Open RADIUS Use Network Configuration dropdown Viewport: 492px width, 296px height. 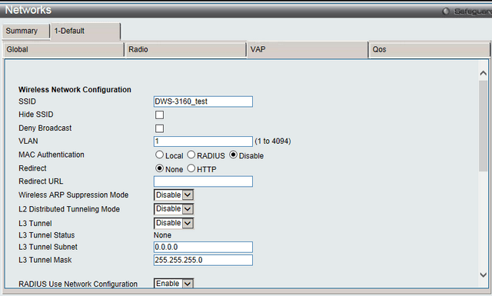click(x=174, y=283)
